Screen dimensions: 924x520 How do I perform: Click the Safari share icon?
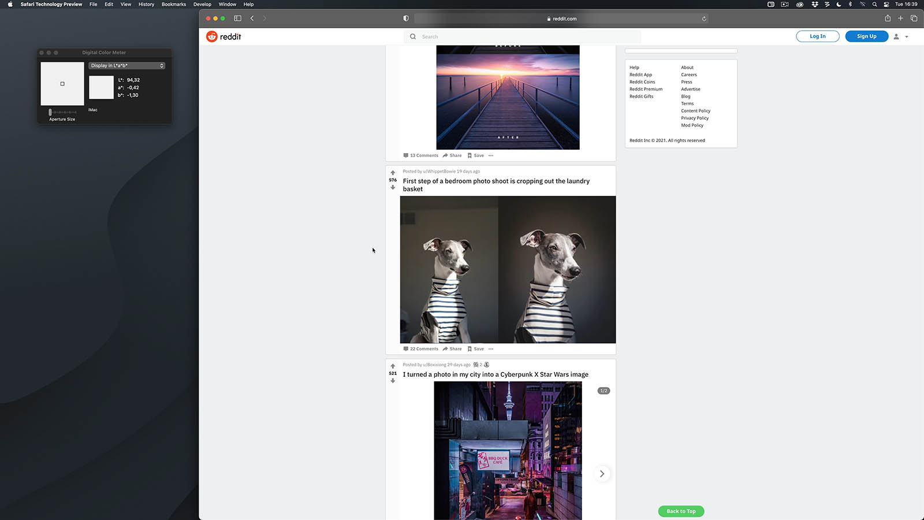coord(888,18)
